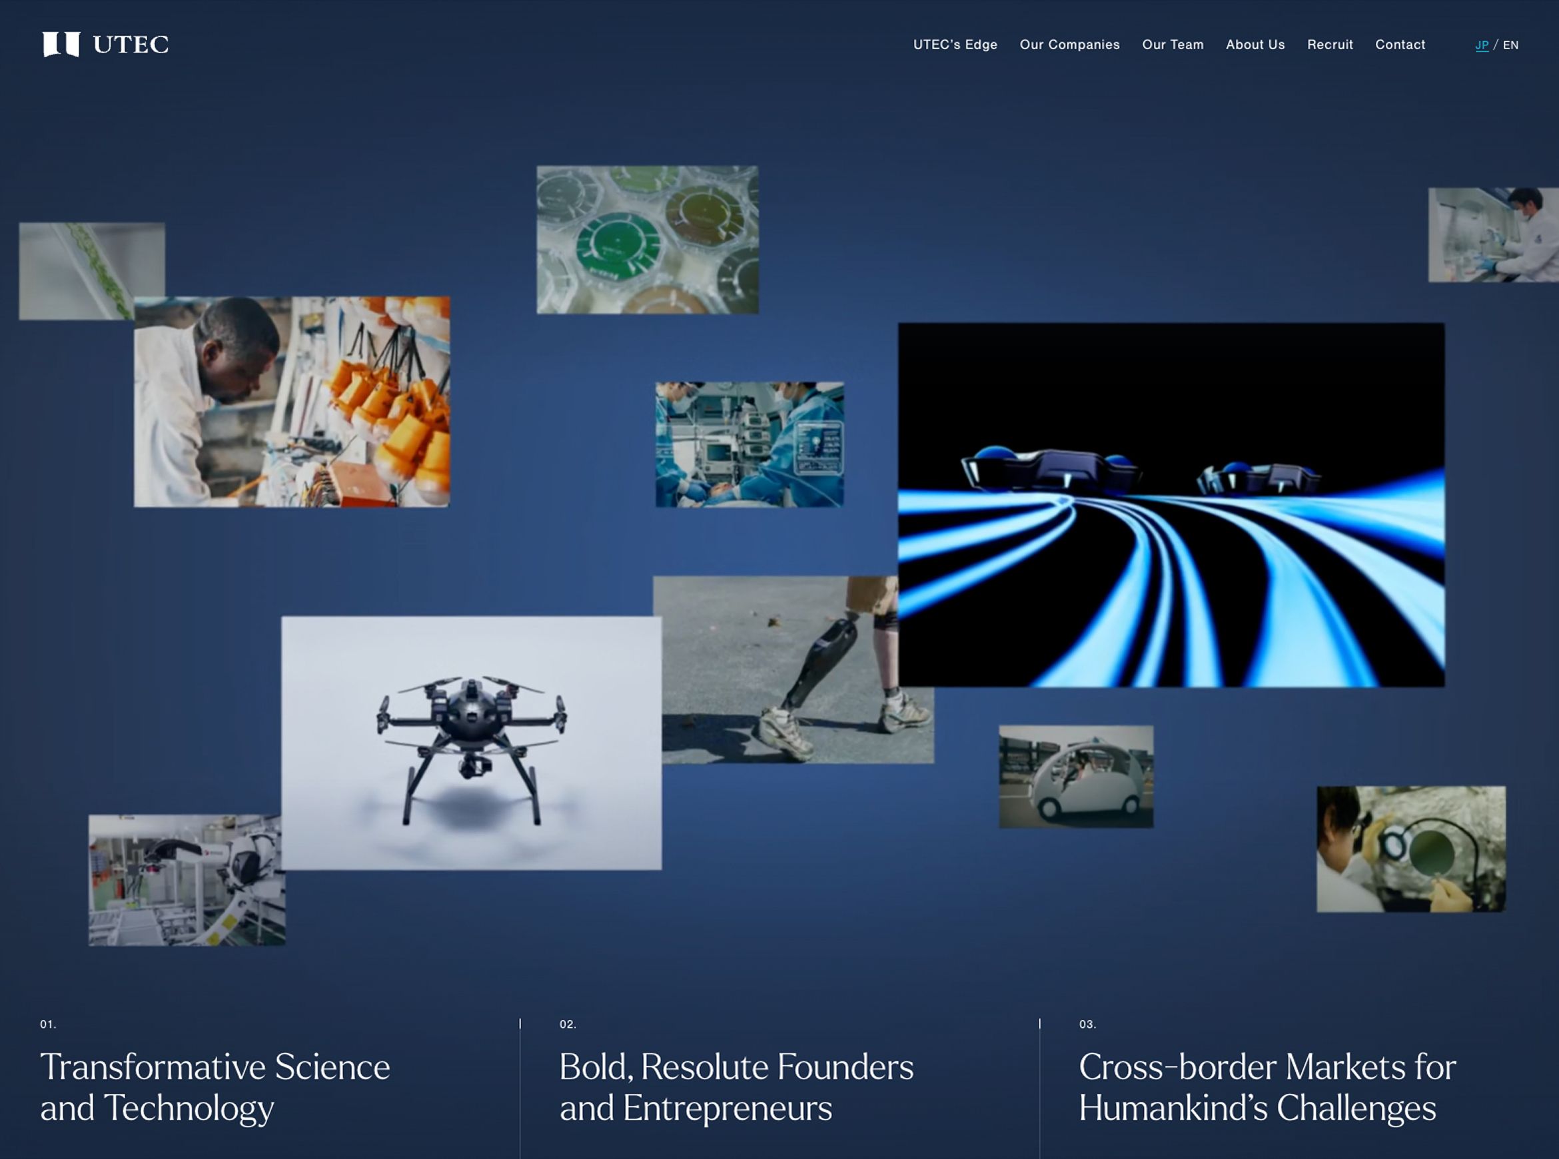Viewport: 1559px width, 1159px height.
Task: Open the UTEC's Edge menu item
Action: coord(955,45)
